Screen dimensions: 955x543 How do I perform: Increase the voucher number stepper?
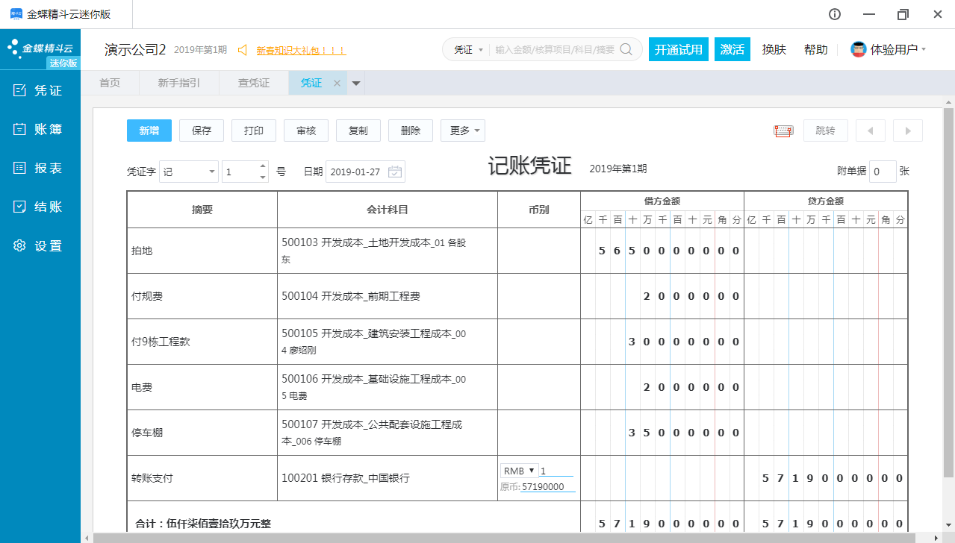coord(262,166)
